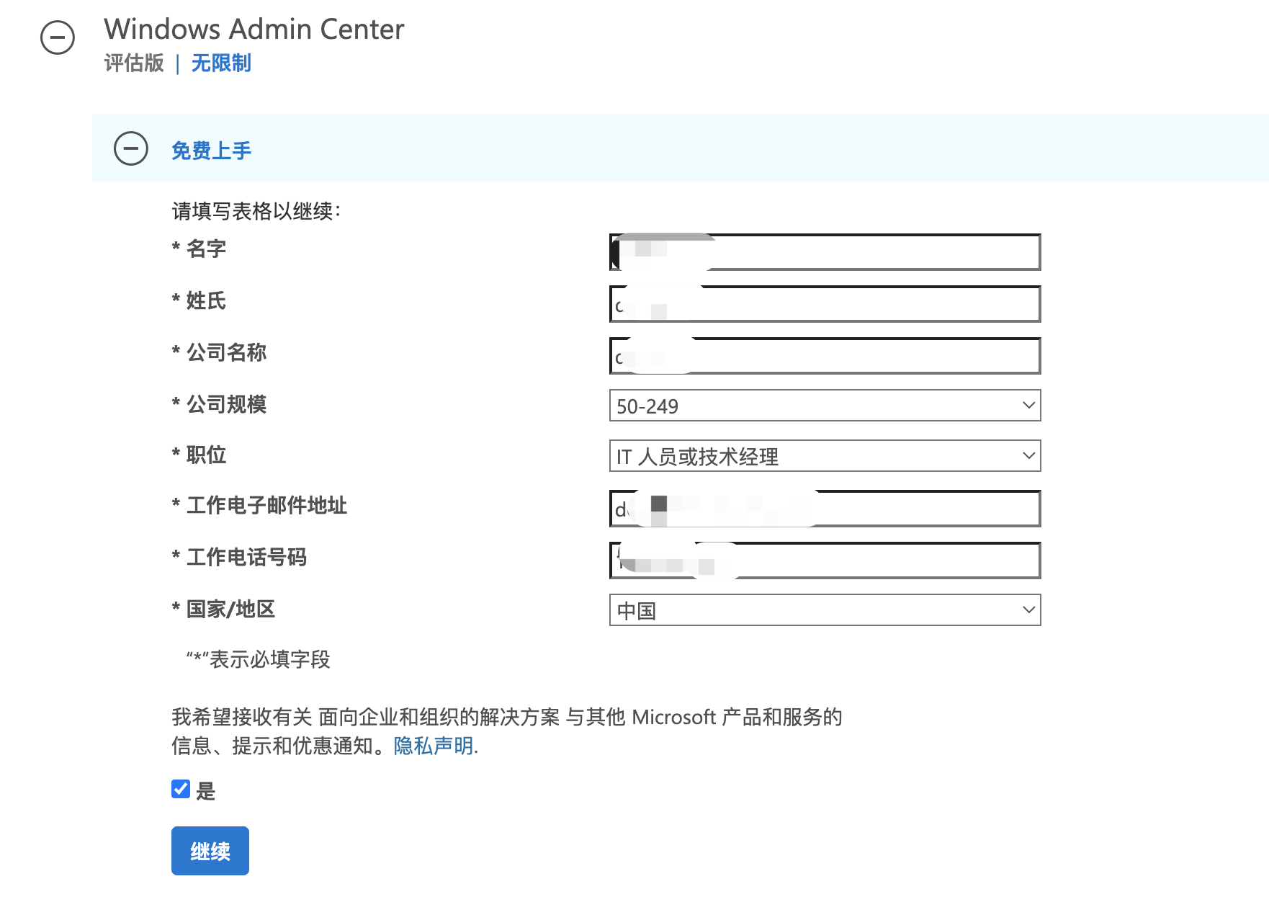The image size is (1269, 902).
Task: Collapse the 免费上手 section
Action: point(131,149)
